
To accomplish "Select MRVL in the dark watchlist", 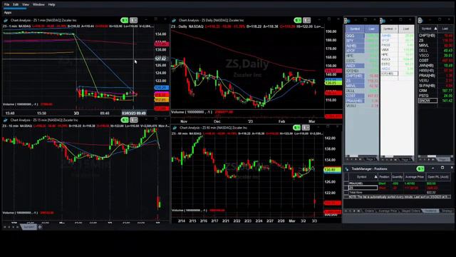I will [x=427, y=46].
